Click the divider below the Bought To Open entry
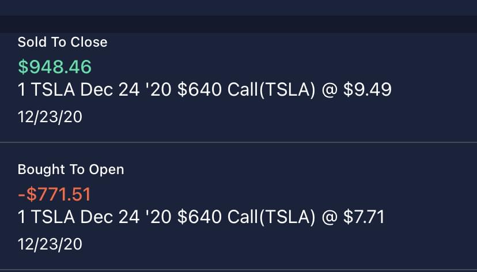 click(x=238, y=270)
